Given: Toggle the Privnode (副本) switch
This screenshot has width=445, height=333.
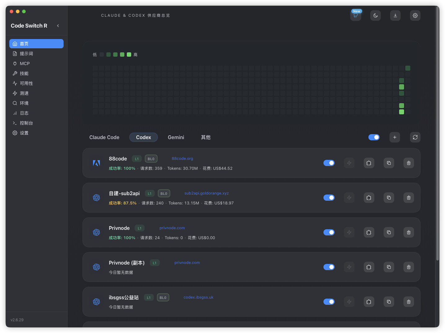Looking at the screenshot, I should point(329,267).
